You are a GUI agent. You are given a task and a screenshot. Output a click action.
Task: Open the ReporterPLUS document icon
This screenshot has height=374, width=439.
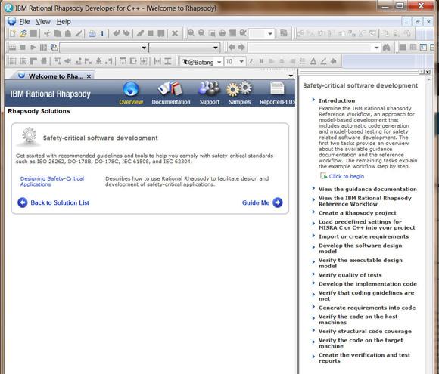277,88
